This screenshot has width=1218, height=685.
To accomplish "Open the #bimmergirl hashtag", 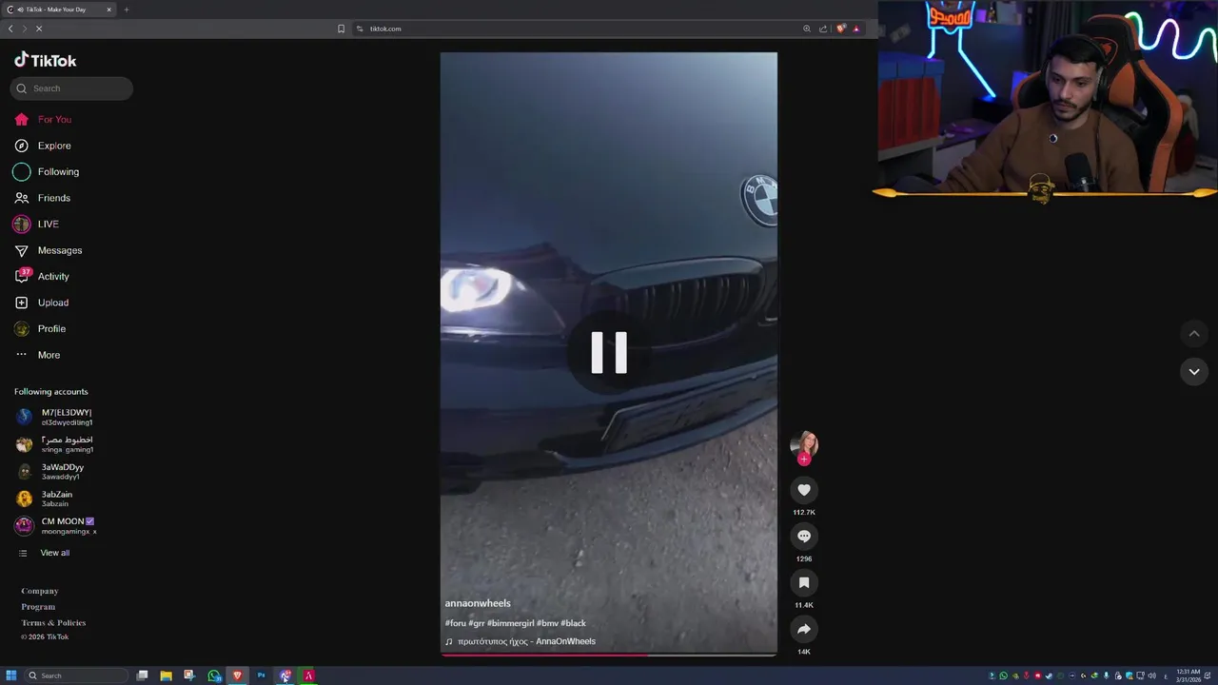I will pos(511,623).
